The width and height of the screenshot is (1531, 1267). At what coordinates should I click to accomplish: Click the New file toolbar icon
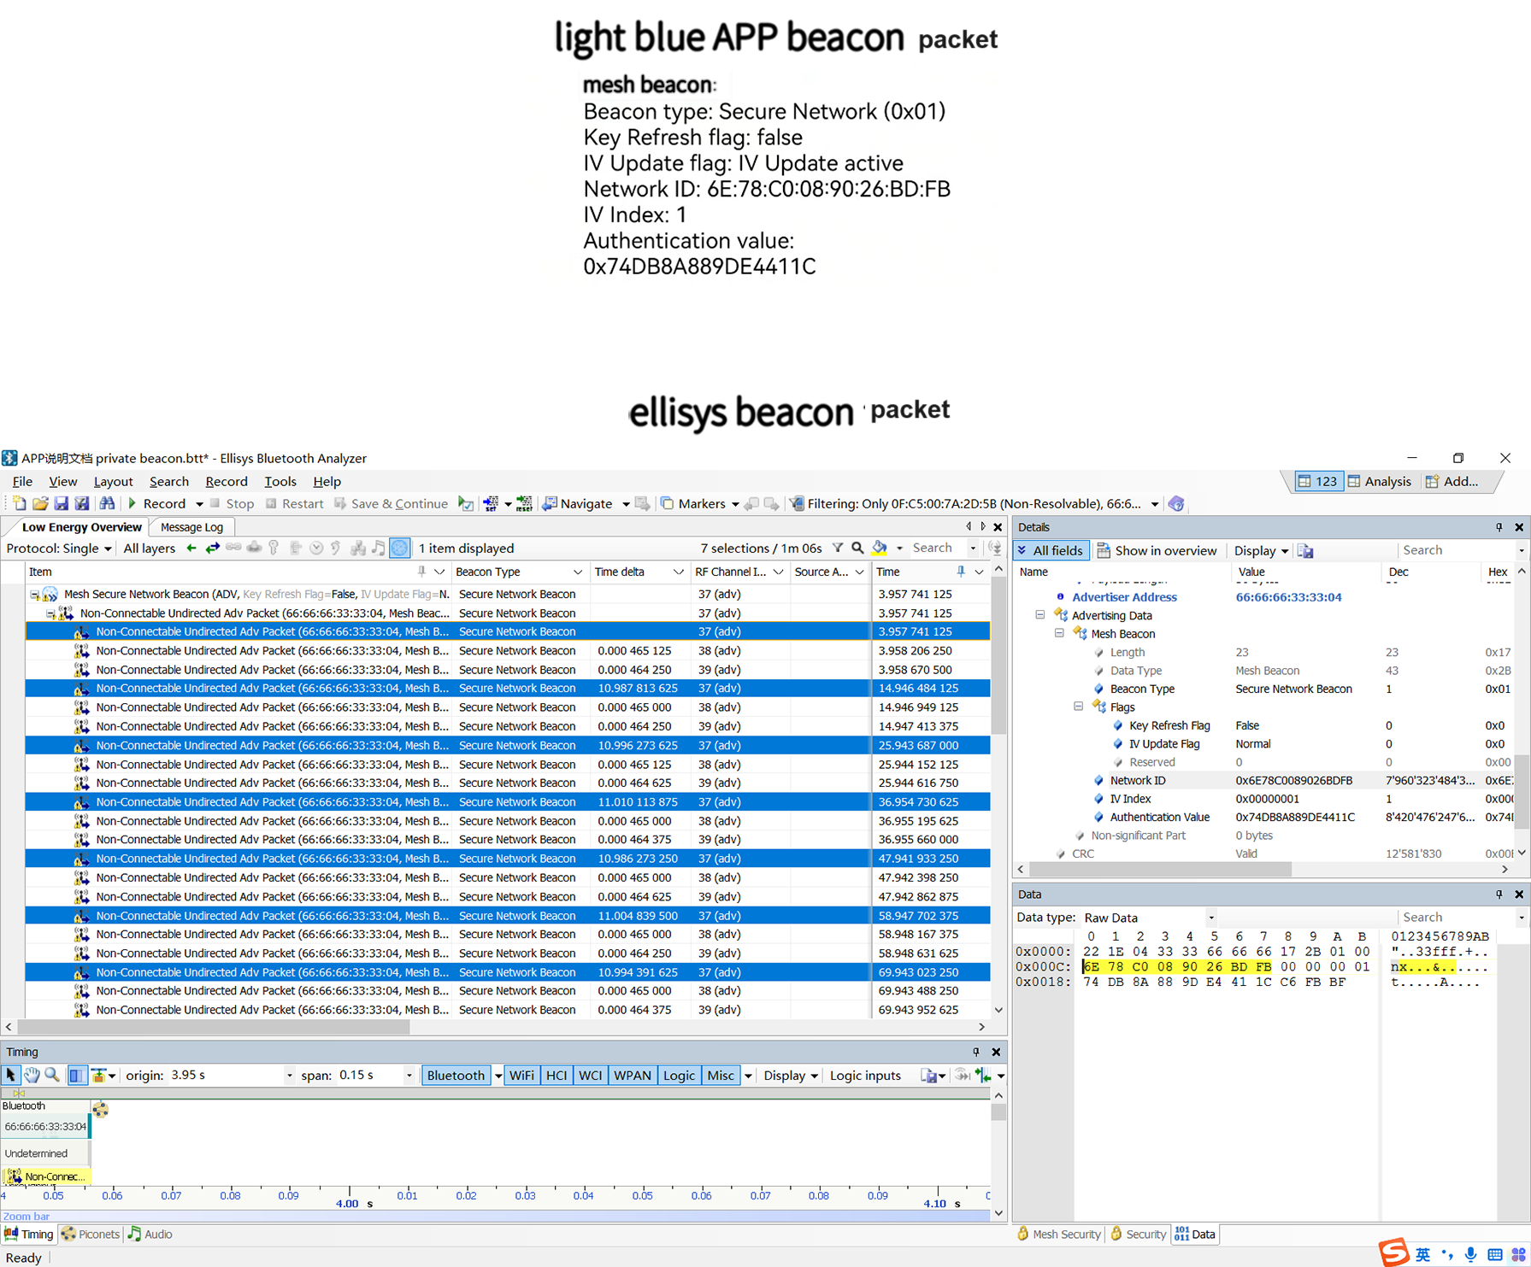coord(19,504)
